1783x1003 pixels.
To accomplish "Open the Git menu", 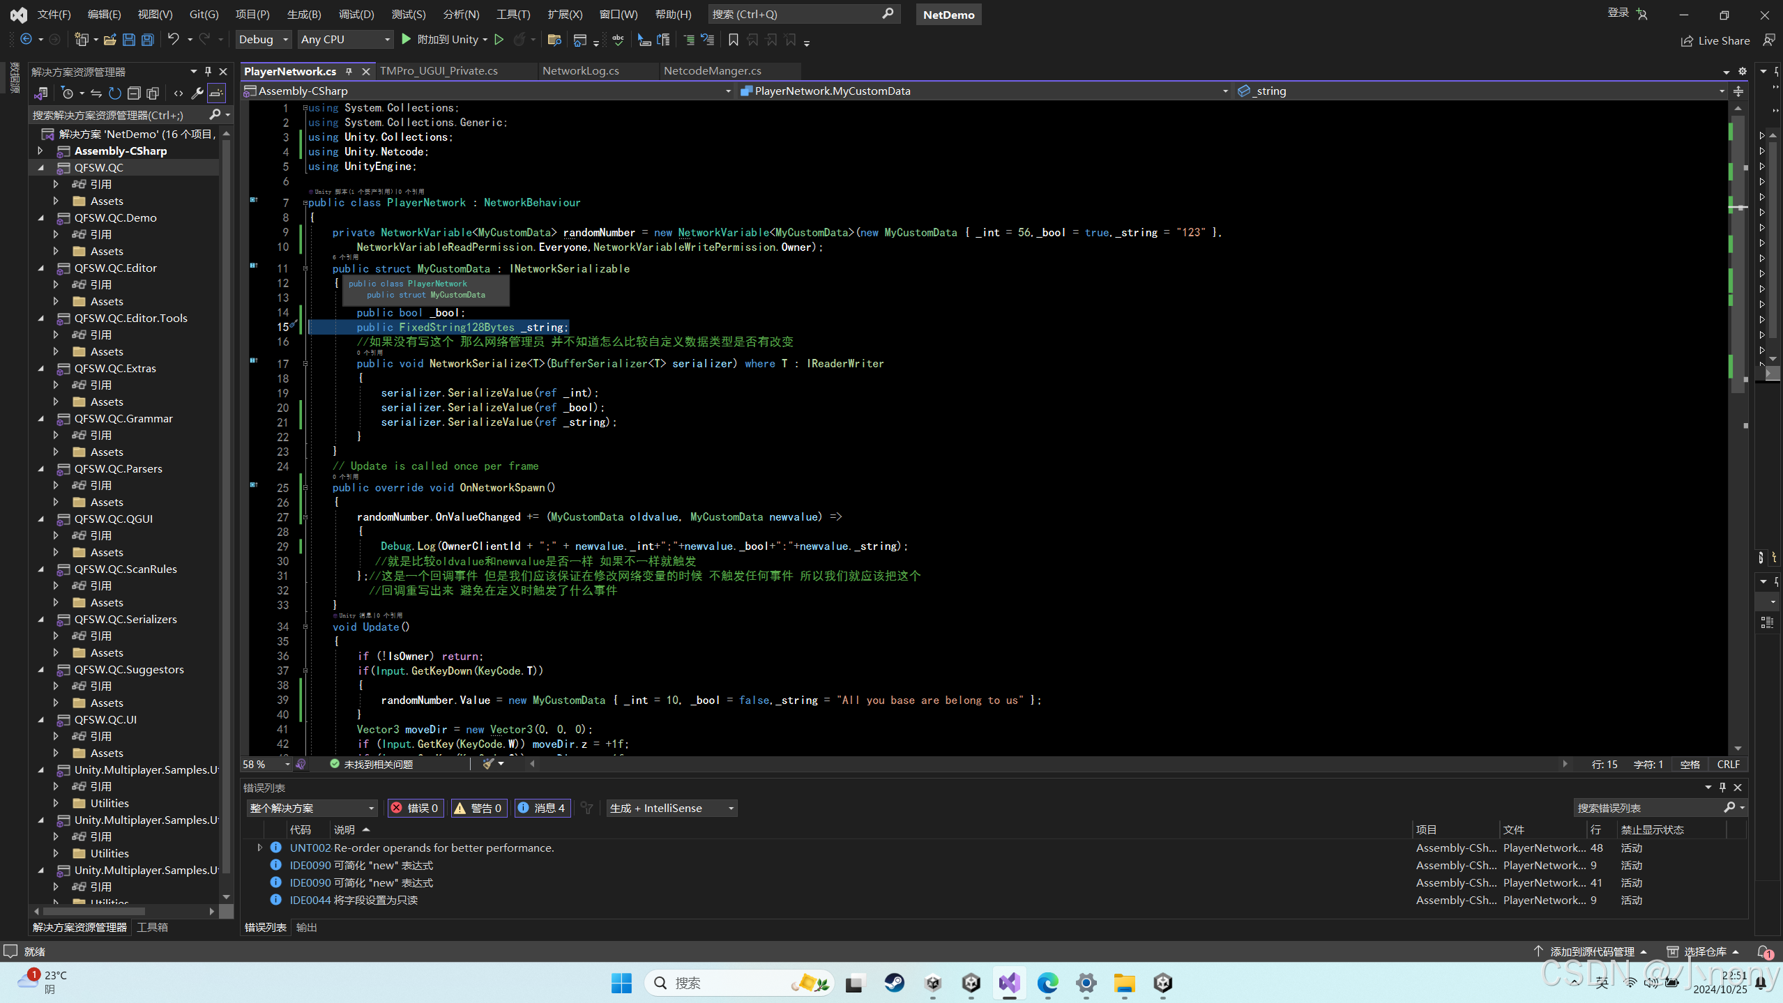I will coord(203,14).
